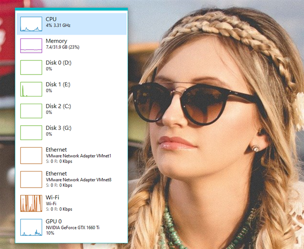Click the "GPU 0" label
This screenshot has width=304, height=249.
53,221
